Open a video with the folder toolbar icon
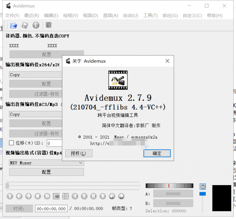The width and height of the screenshot is (236, 219). tap(13, 25)
